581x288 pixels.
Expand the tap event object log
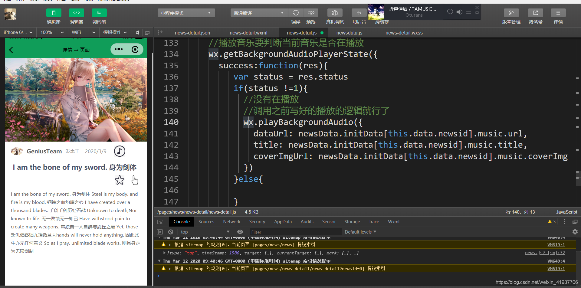[164, 253]
